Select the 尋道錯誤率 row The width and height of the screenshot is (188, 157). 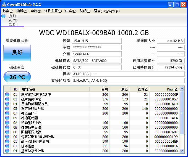click(92, 113)
